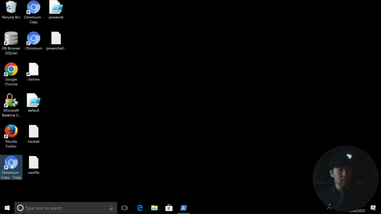Select the hacked file icon
This screenshot has width=381, height=214.
33,134
